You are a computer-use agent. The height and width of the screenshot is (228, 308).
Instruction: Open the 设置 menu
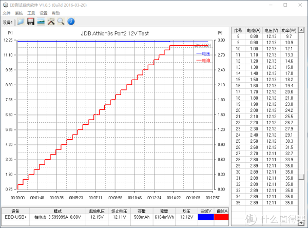[x=44, y=13]
